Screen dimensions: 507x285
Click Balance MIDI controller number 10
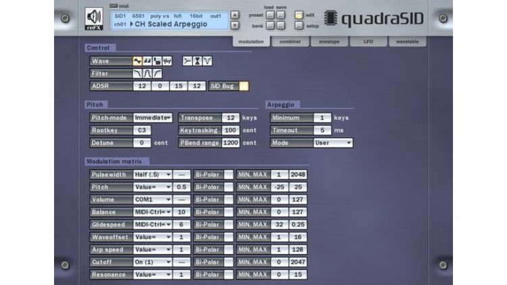tap(182, 212)
